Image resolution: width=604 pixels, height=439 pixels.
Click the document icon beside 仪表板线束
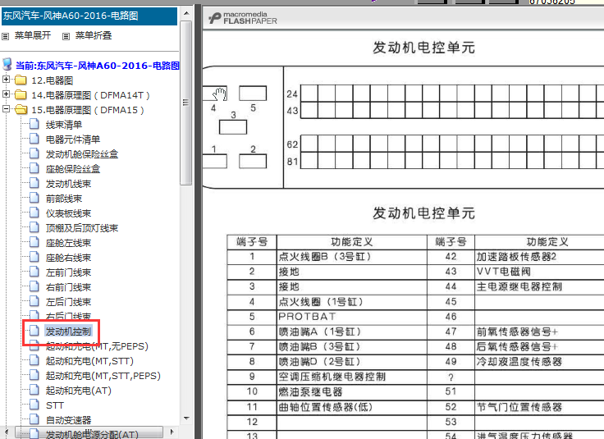click(x=34, y=213)
